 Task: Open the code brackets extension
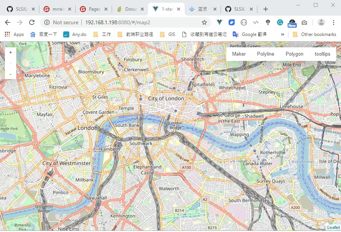pyautogui.click(x=256, y=22)
